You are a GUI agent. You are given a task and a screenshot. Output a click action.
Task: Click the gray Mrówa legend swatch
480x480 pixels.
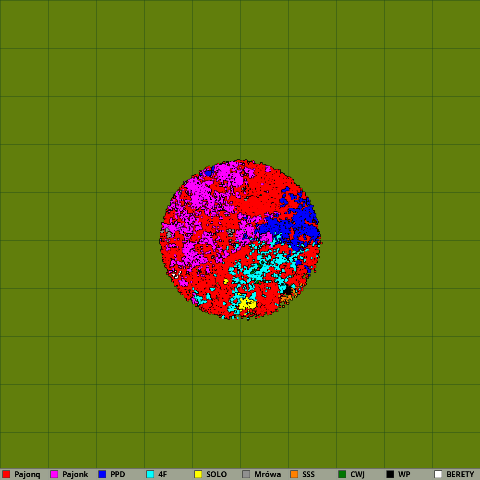[246, 474]
